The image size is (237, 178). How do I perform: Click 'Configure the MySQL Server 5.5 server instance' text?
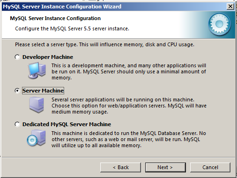click(x=72, y=28)
